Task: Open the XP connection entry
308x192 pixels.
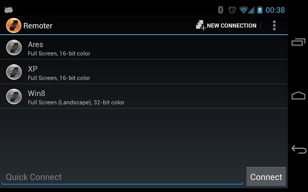Action: [144, 72]
